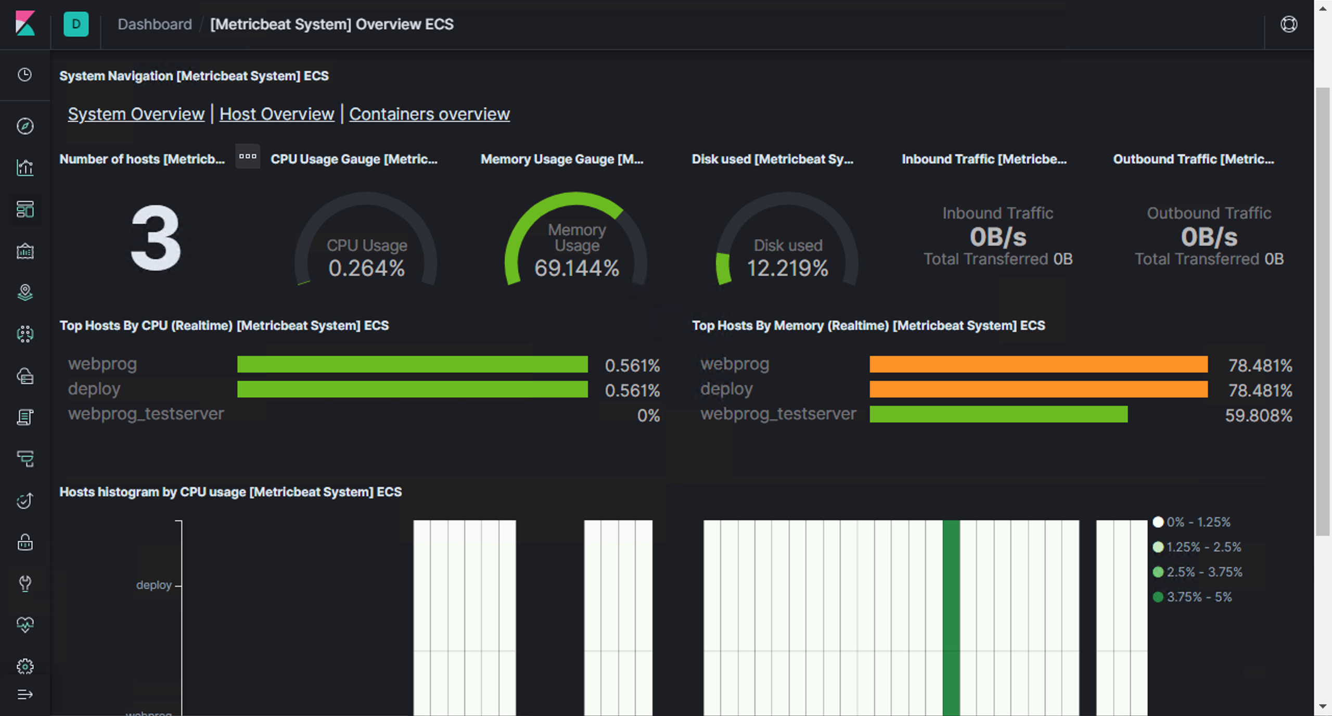
Task: Click Top Hosts By CPU panel title
Action: pos(224,325)
